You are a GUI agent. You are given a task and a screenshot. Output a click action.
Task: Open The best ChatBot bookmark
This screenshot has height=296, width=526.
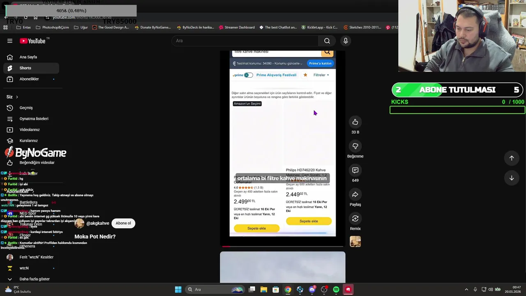pyautogui.click(x=278, y=28)
